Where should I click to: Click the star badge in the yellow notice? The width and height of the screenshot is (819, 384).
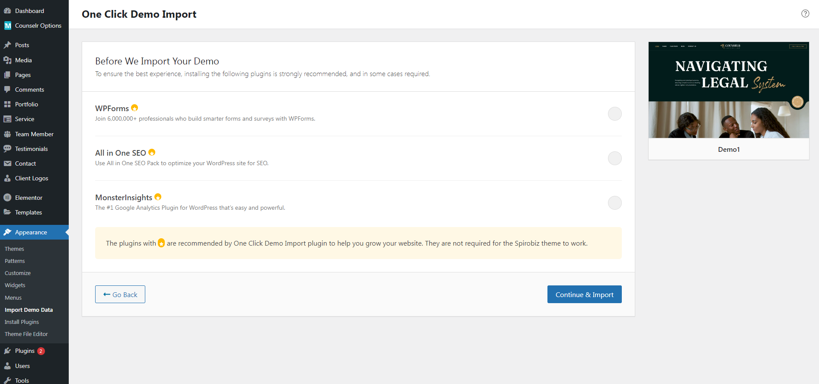click(161, 243)
